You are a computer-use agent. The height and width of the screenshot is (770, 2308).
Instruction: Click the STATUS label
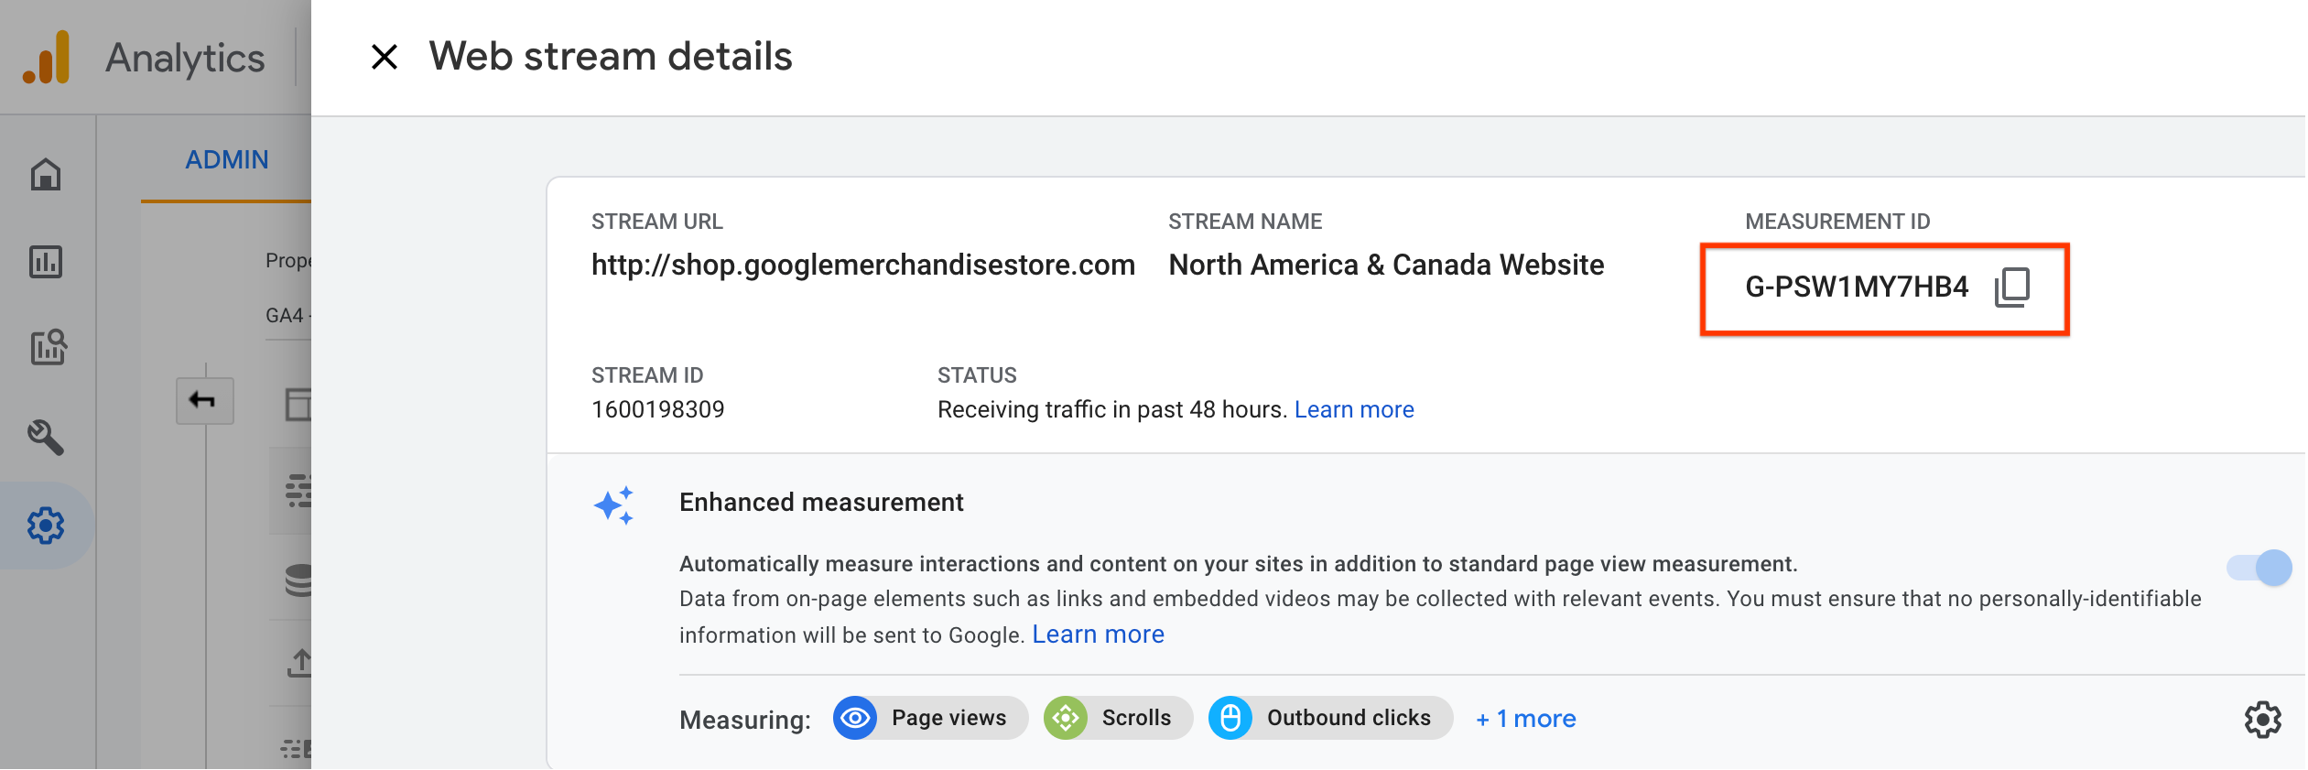pyautogui.click(x=977, y=375)
